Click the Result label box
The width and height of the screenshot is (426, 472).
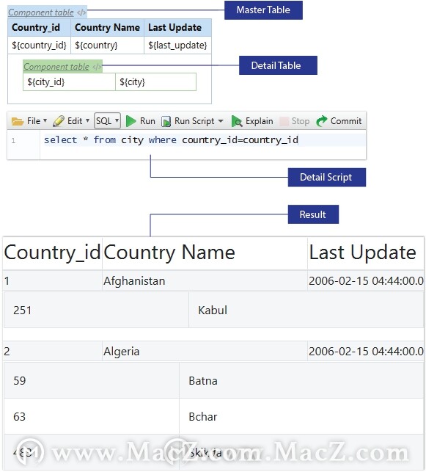coord(313,214)
